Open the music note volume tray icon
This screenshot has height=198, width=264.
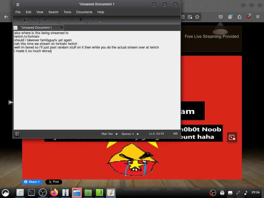pos(246,193)
